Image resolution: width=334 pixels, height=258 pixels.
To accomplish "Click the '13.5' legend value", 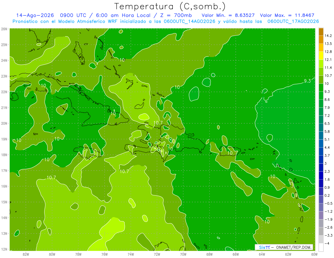I will coord(328,44).
